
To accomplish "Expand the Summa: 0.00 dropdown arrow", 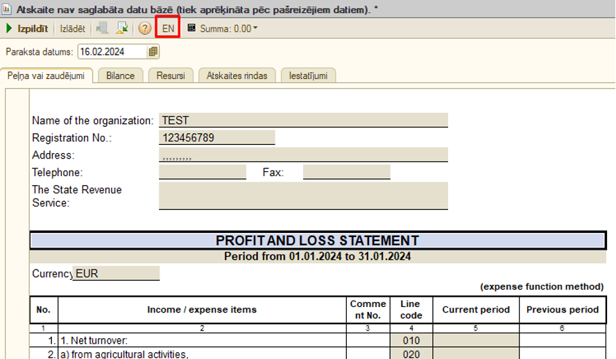I will [x=255, y=28].
